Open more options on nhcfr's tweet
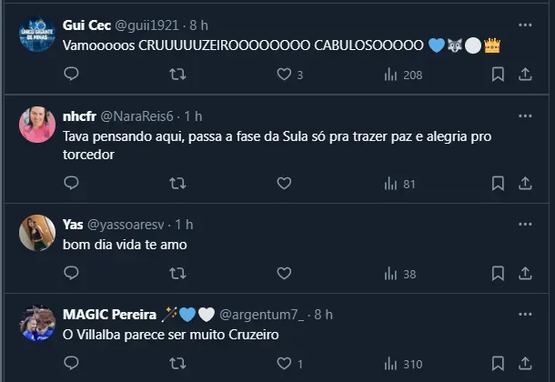Viewport: 555px width, 382px height. 526,116
